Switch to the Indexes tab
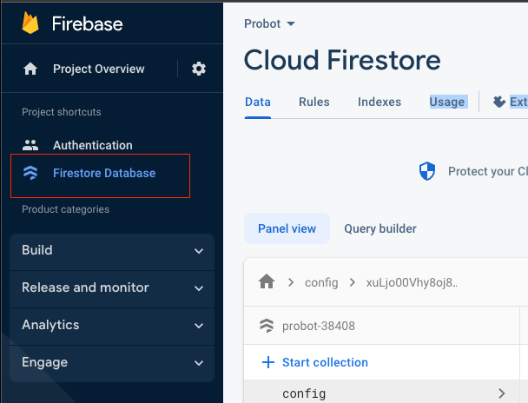This screenshot has width=528, height=403. pyautogui.click(x=379, y=102)
